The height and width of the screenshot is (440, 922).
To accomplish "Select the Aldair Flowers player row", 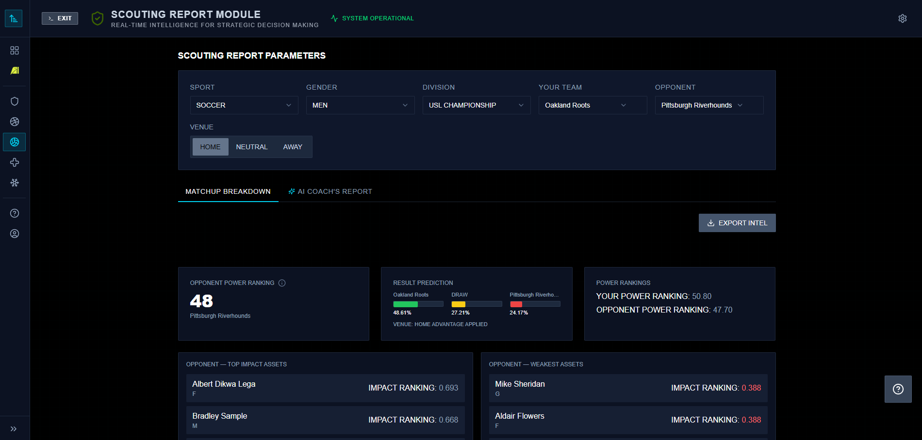I will coord(628,420).
